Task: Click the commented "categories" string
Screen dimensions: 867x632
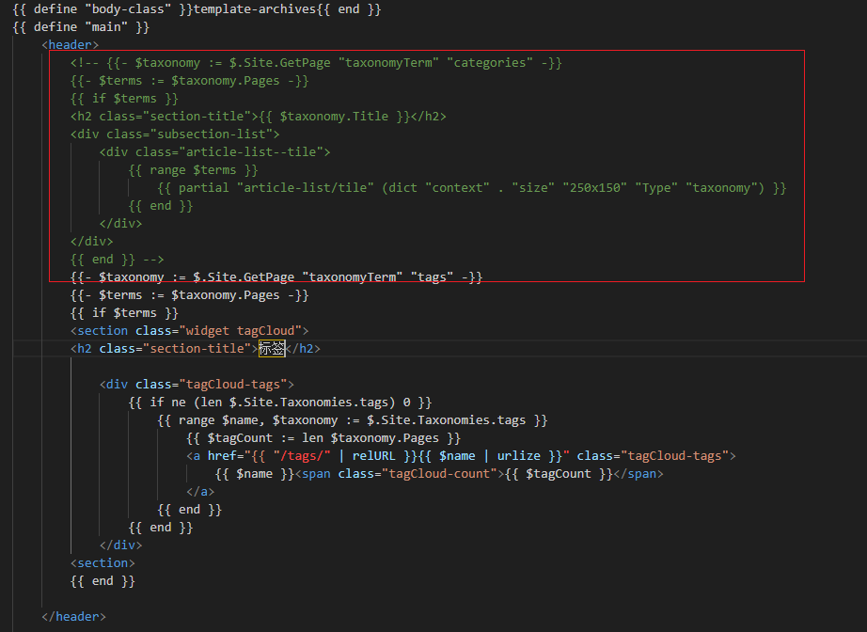Action: [x=494, y=63]
